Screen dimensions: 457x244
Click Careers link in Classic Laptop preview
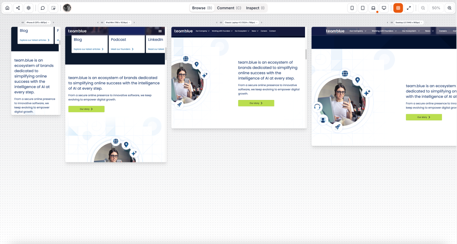(x=264, y=31)
